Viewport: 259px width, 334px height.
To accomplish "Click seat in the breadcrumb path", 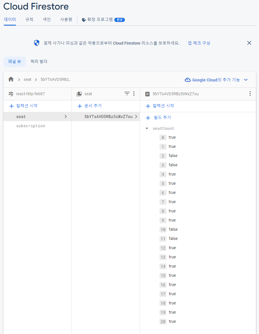I will coord(28,79).
